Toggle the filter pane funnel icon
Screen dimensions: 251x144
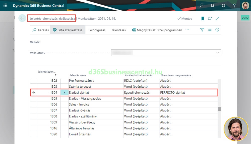202,30
